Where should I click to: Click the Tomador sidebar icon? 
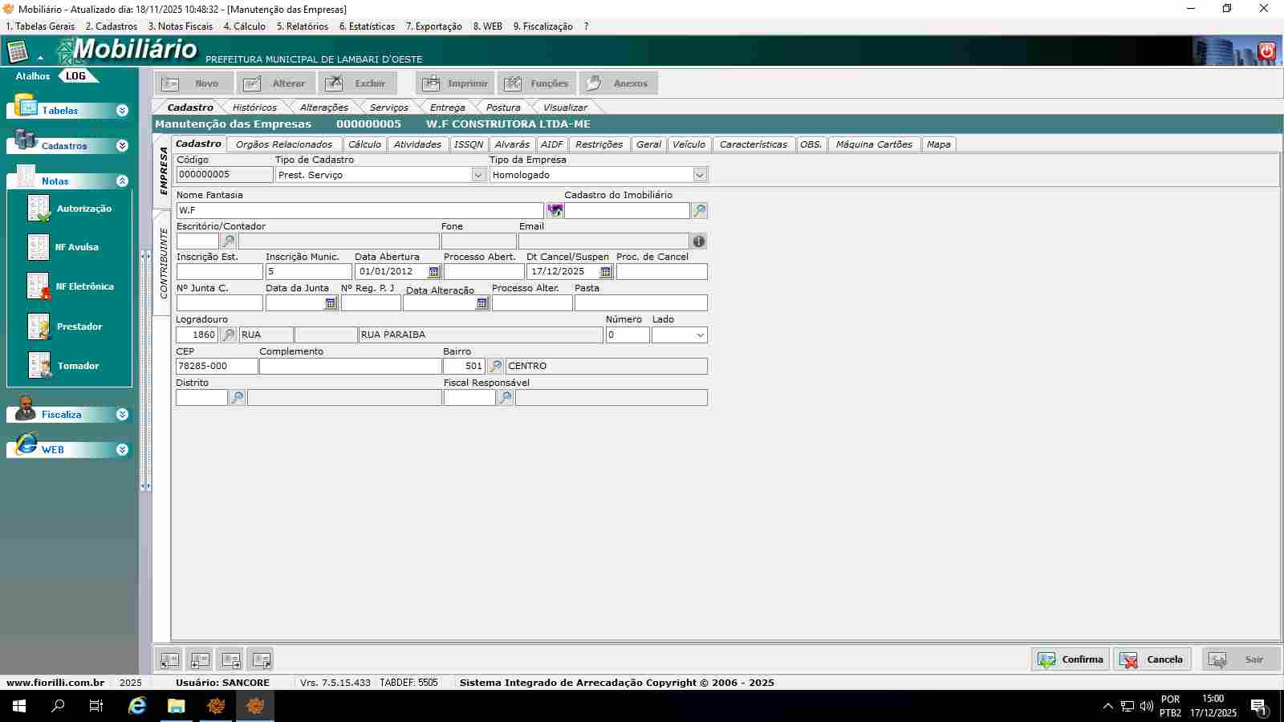[x=39, y=366]
